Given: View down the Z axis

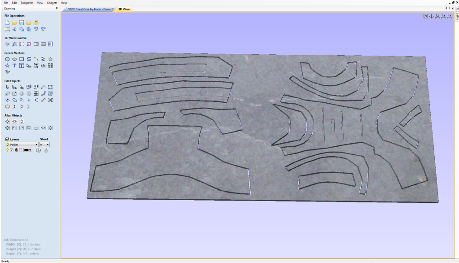Looking at the screenshot, I should point(437,17).
